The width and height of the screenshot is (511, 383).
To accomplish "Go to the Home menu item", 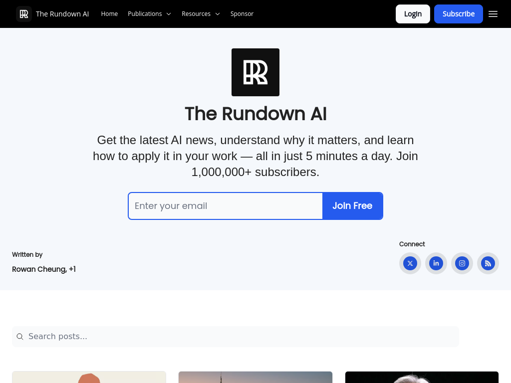I will pyautogui.click(x=109, y=14).
